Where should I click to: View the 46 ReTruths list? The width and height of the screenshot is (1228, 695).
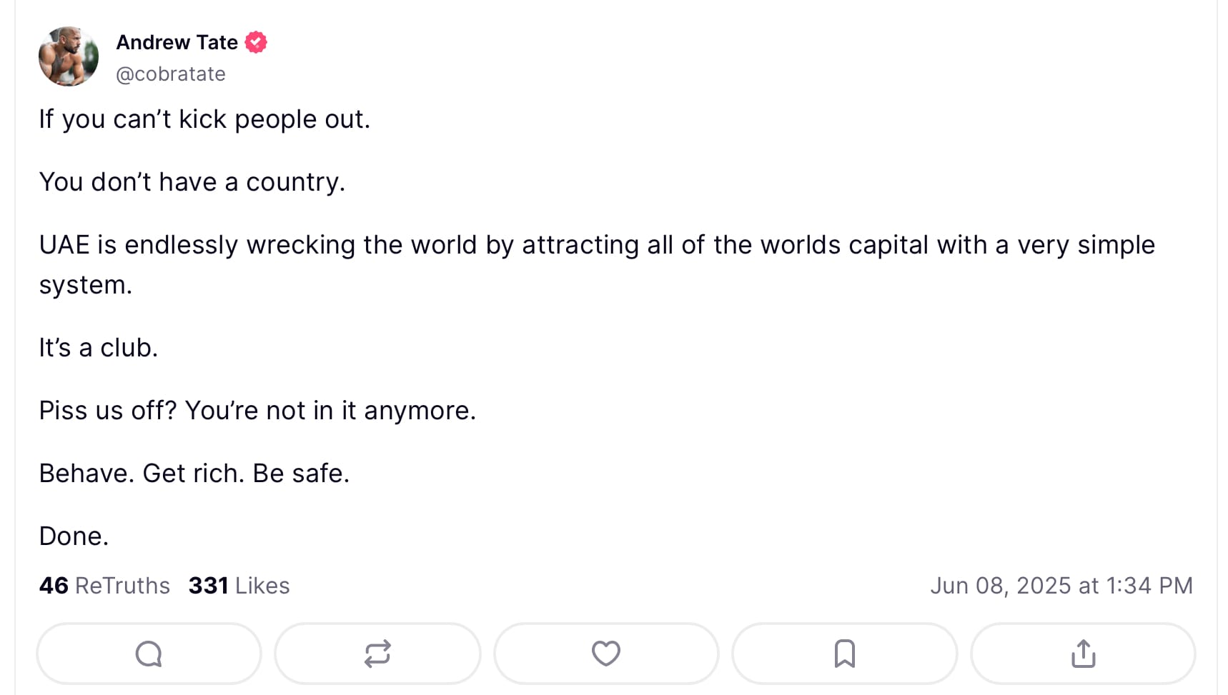(104, 586)
